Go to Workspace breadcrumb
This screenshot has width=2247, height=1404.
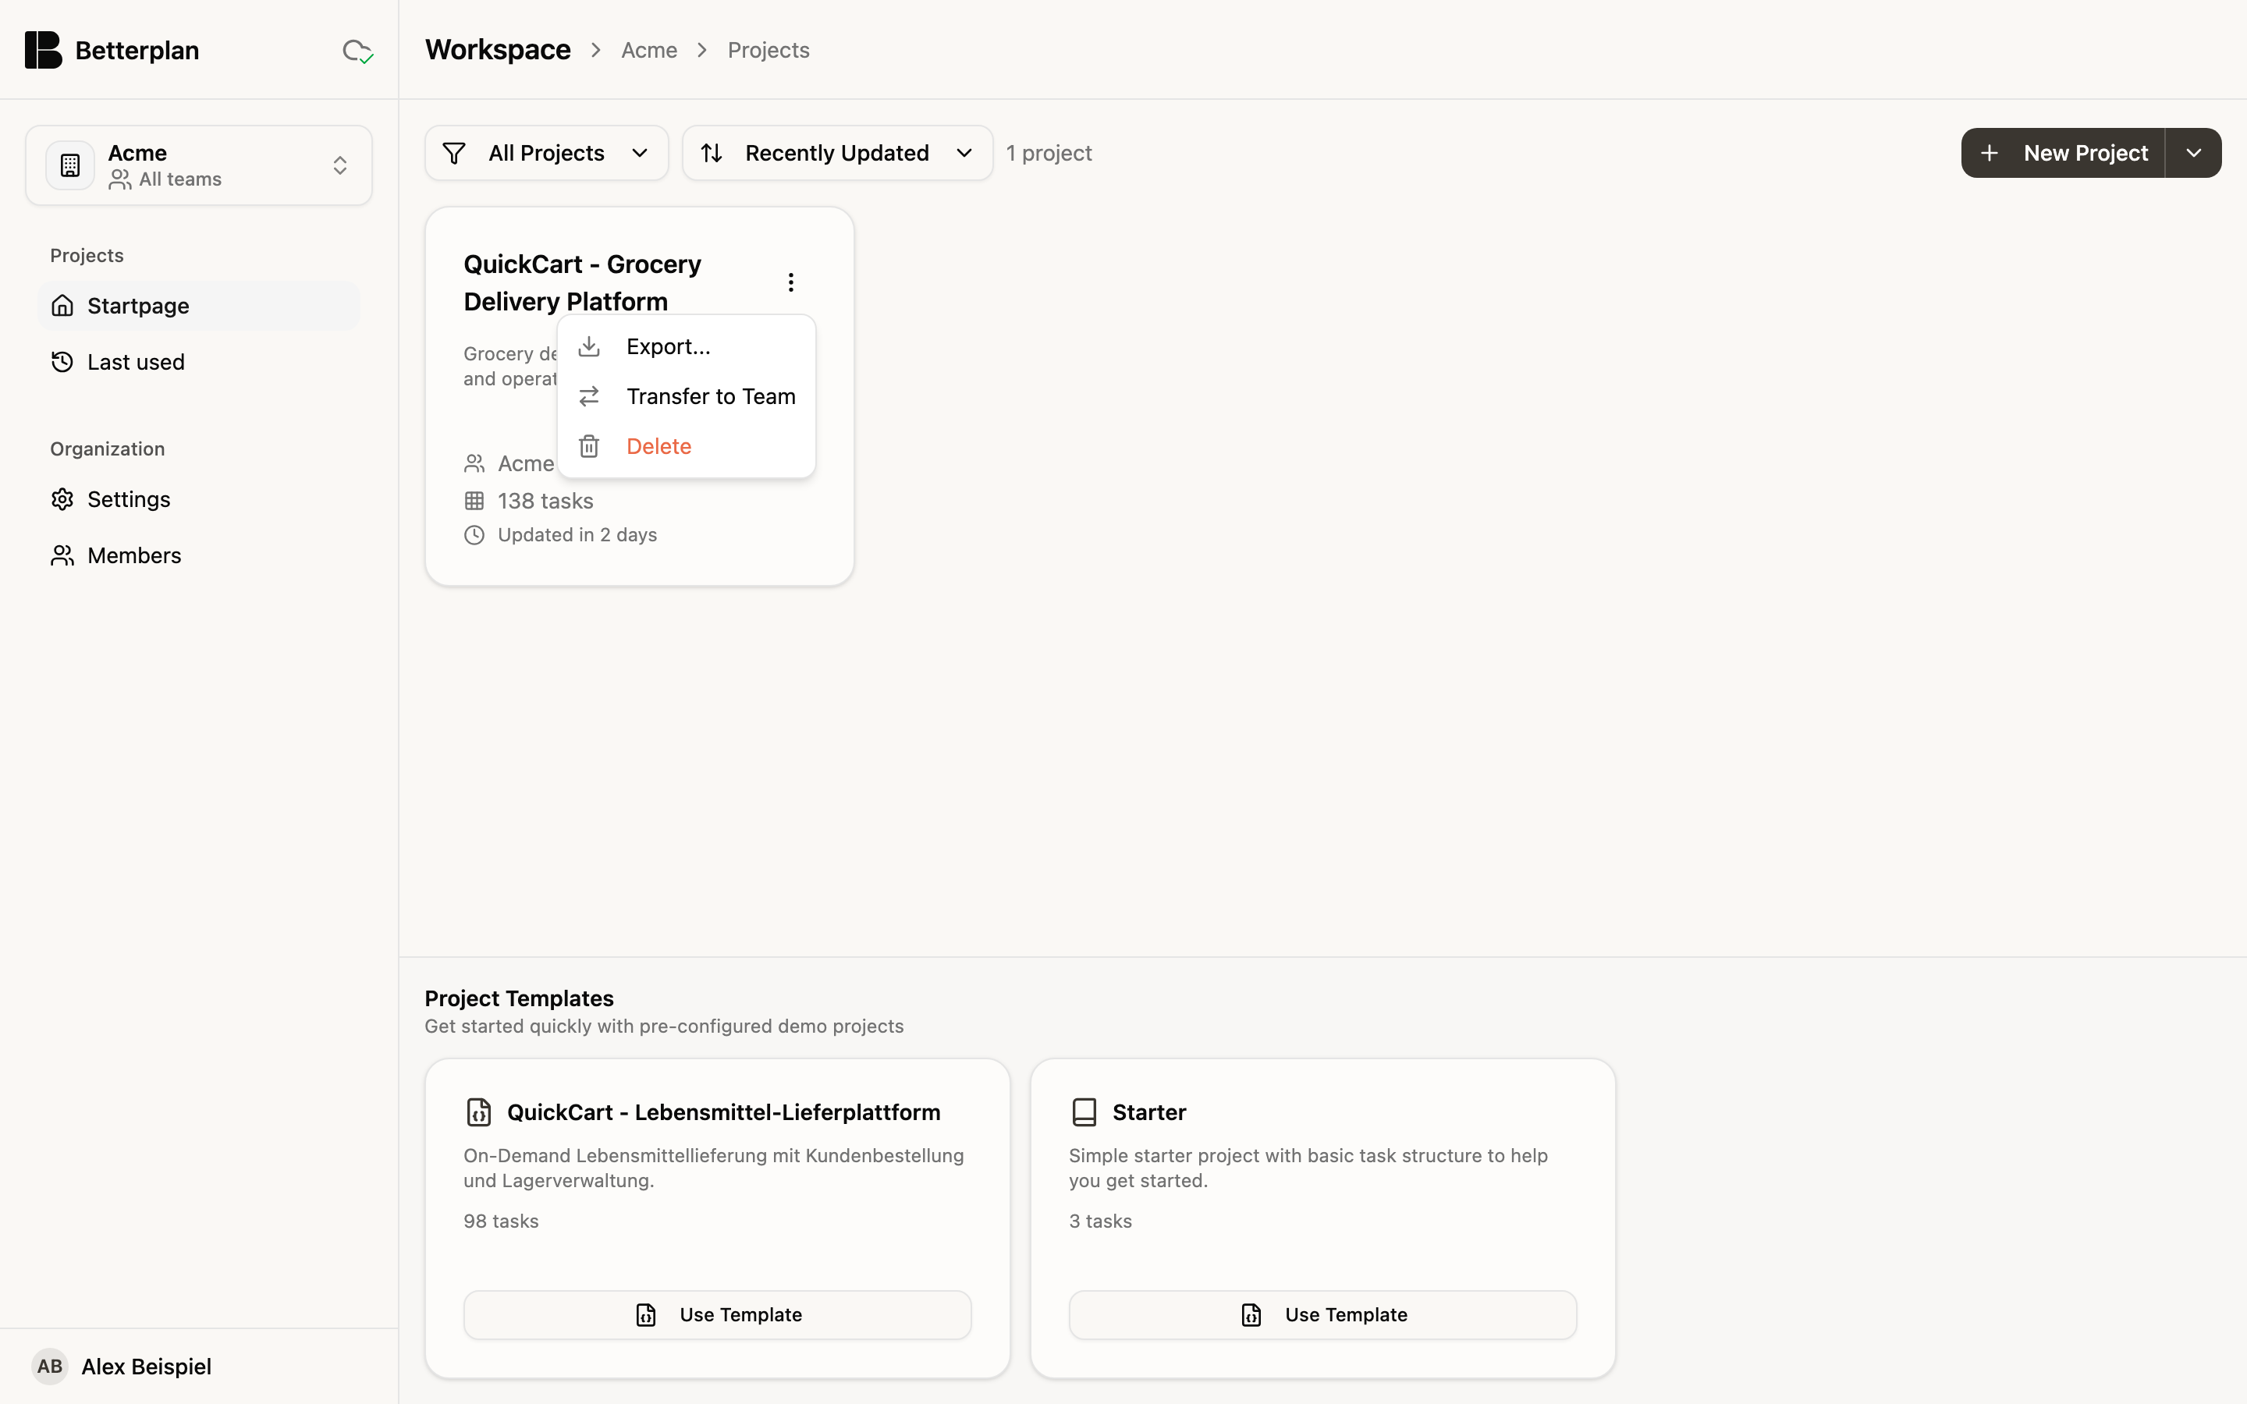pos(498,50)
